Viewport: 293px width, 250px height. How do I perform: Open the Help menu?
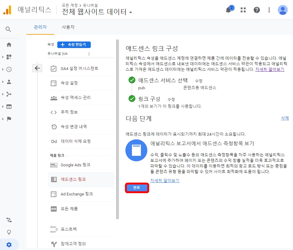tap(257, 10)
